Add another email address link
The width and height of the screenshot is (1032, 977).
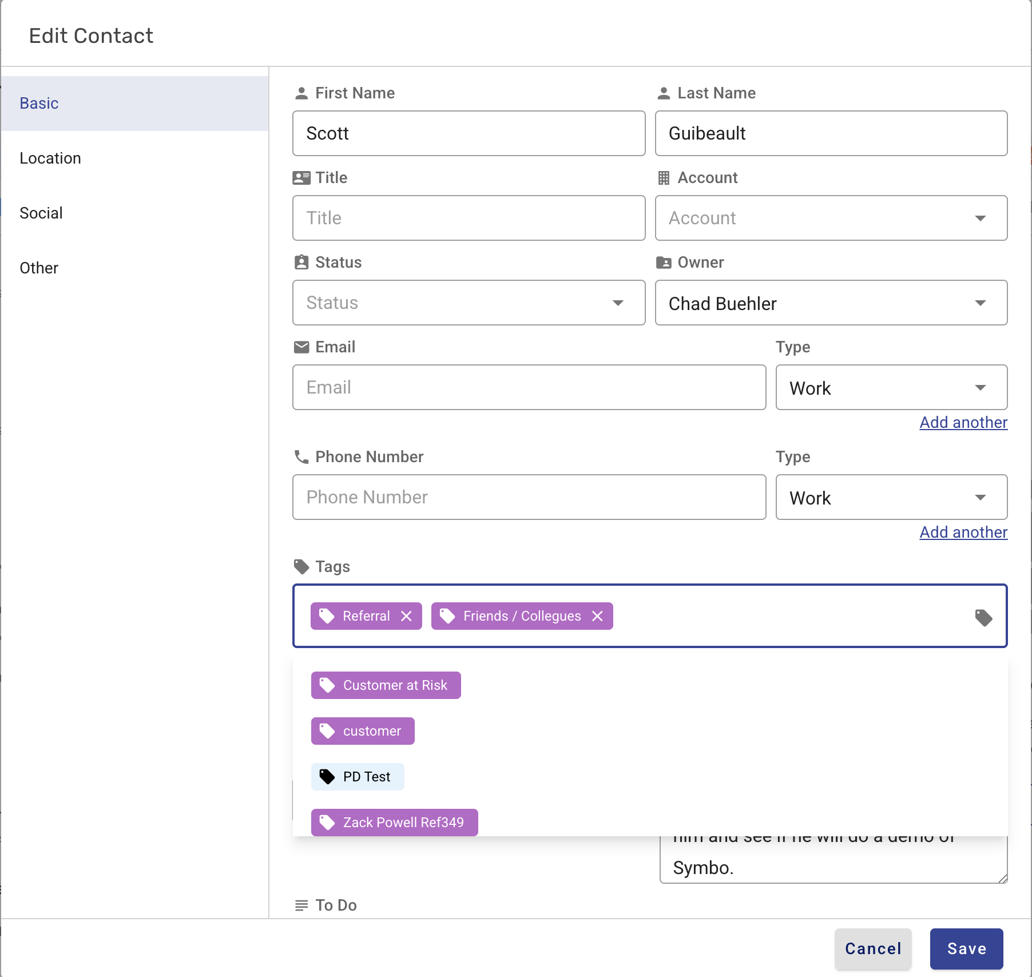963,422
